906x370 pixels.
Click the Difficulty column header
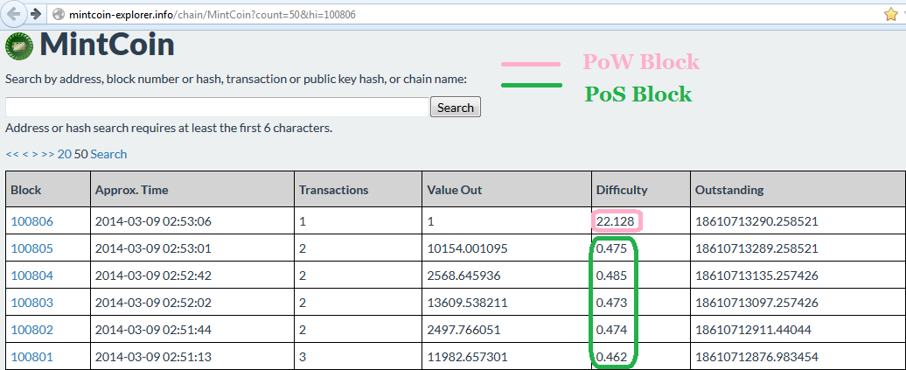(x=641, y=189)
